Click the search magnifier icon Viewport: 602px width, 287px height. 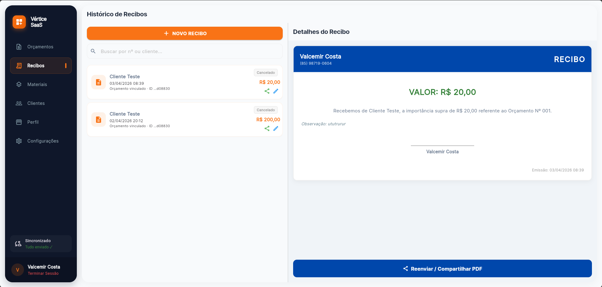[x=93, y=51]
